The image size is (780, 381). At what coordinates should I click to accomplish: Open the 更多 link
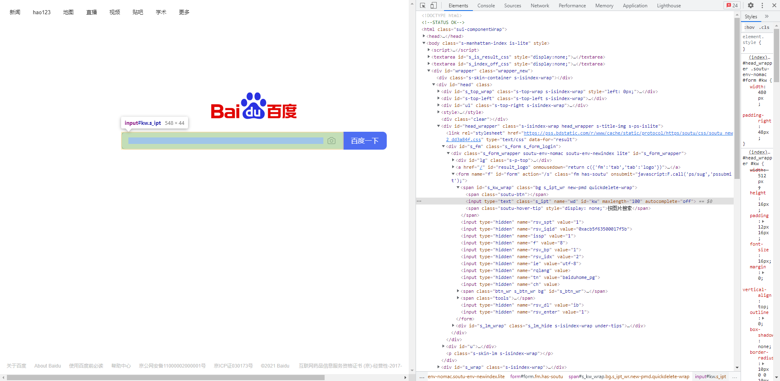coord(184,12)
